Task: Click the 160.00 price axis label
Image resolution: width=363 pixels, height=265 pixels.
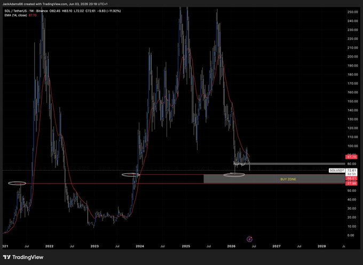Action: pos(352,92)
